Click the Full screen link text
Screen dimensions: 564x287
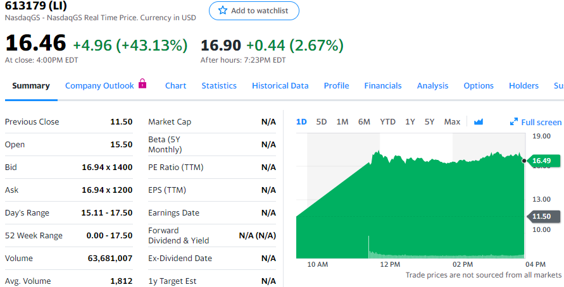[x=541, y=123]
